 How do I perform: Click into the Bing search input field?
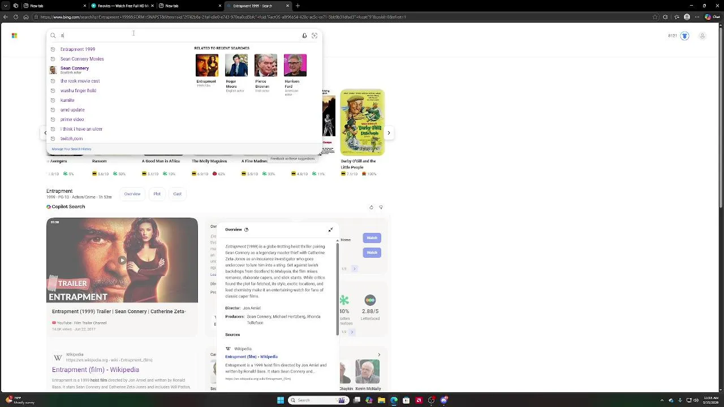(179, 36)
